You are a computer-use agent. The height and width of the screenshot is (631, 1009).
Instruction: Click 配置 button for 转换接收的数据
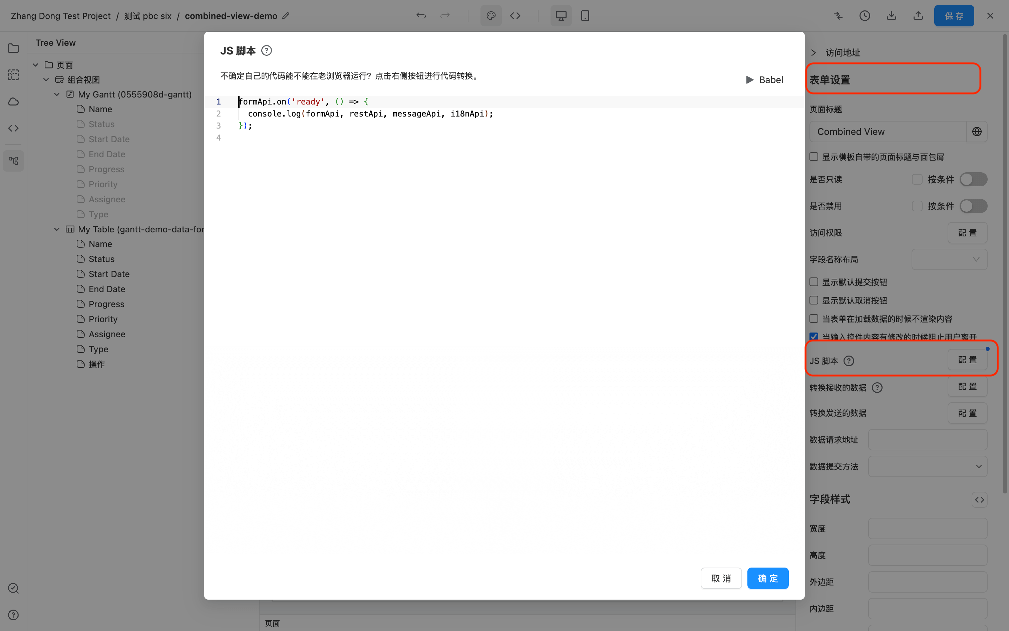(x=967, y=387)
